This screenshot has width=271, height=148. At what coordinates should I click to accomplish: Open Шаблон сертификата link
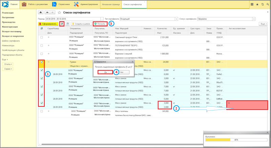pos(11,41)
